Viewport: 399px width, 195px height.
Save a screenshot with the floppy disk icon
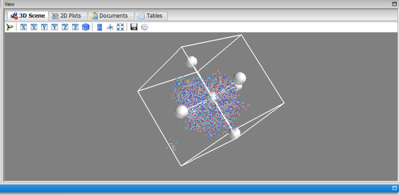pos(133,27)
